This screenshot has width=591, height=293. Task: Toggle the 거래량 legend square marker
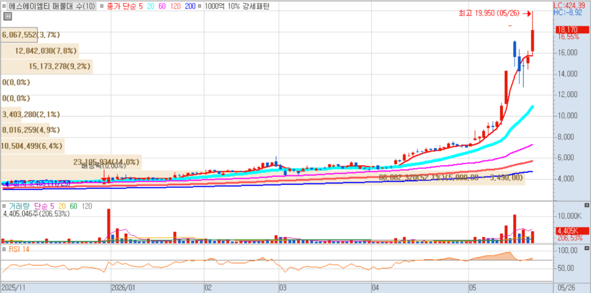click(4, 206)
